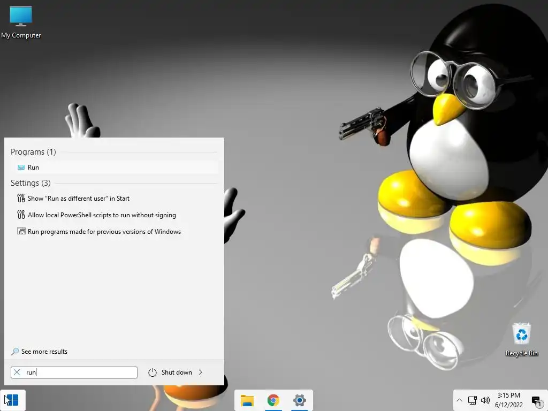This screenshot has width=548, height=411.
Task: Open the Run program result
Action: click(117, 168)
